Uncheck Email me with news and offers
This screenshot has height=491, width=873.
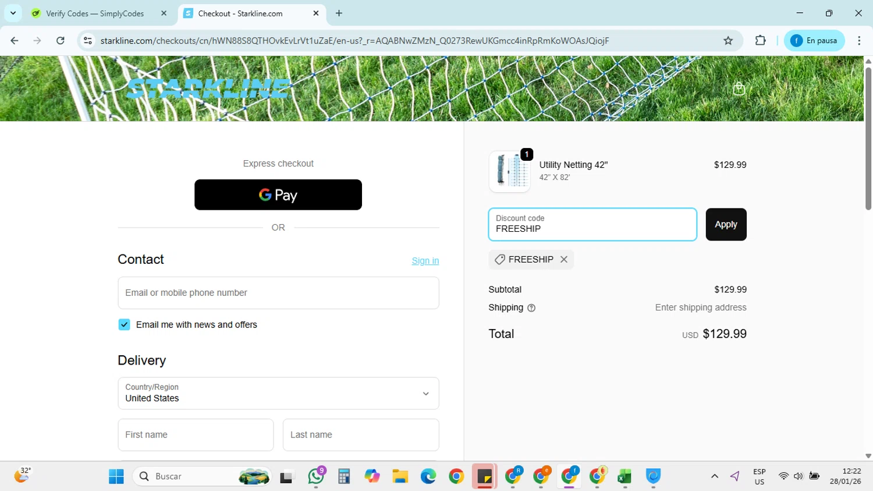tap(124, 324)
